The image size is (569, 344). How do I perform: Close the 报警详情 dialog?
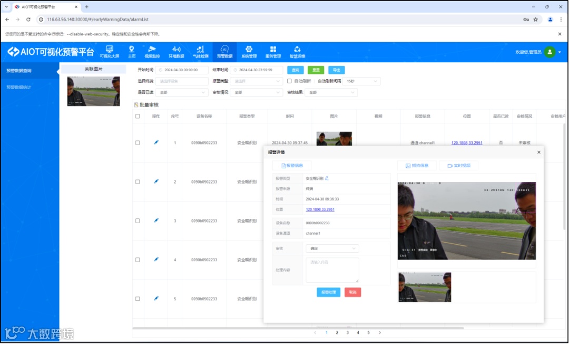[x=539, y=152]
